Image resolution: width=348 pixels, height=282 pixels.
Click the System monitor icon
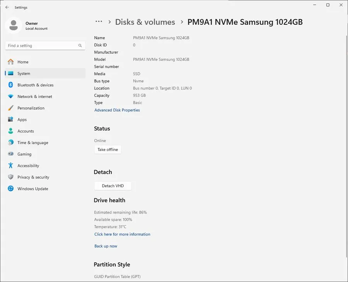point(11,73)
